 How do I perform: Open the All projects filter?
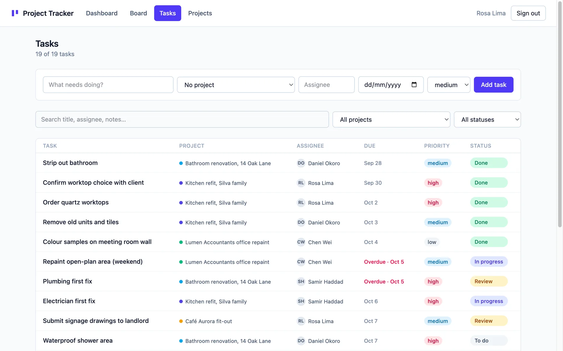pyautogui.click(x=391, y=120)
